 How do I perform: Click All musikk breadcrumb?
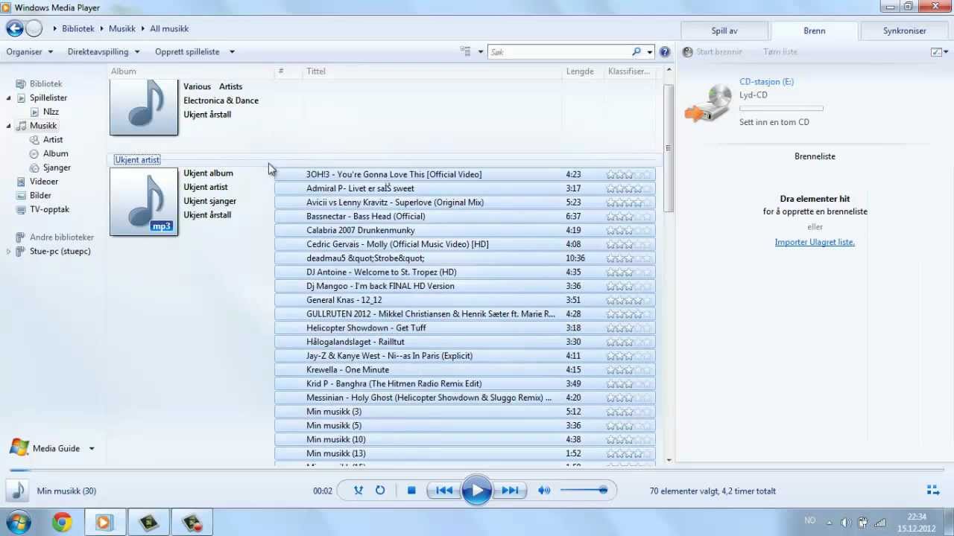[169, 28]
